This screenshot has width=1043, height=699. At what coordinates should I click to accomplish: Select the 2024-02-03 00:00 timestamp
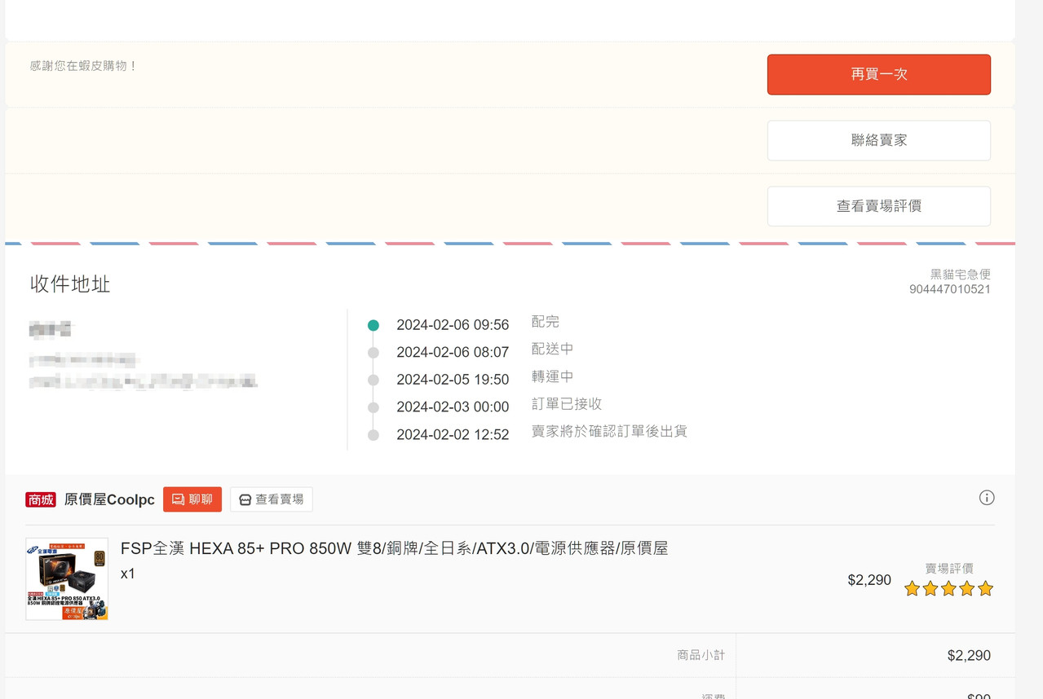(453, 407)
